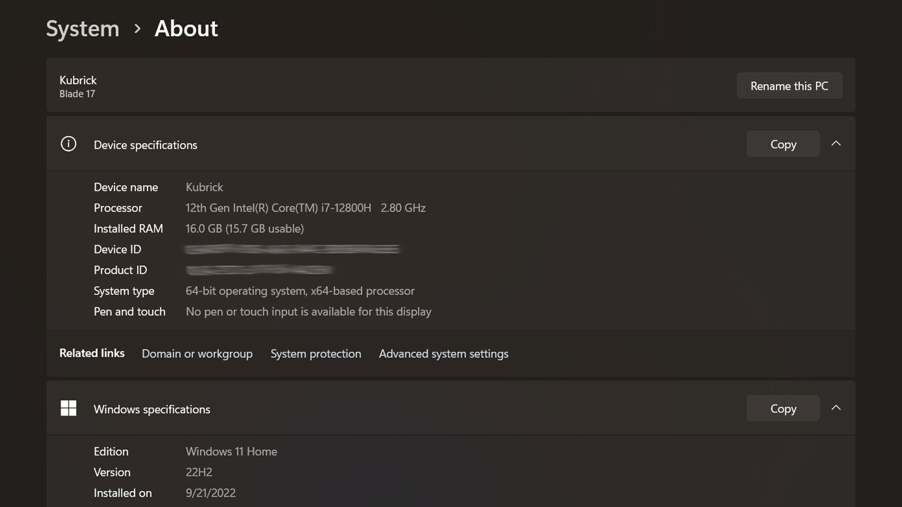
Task: Toggle visibility of Product ID value
Action: [259, 269]
